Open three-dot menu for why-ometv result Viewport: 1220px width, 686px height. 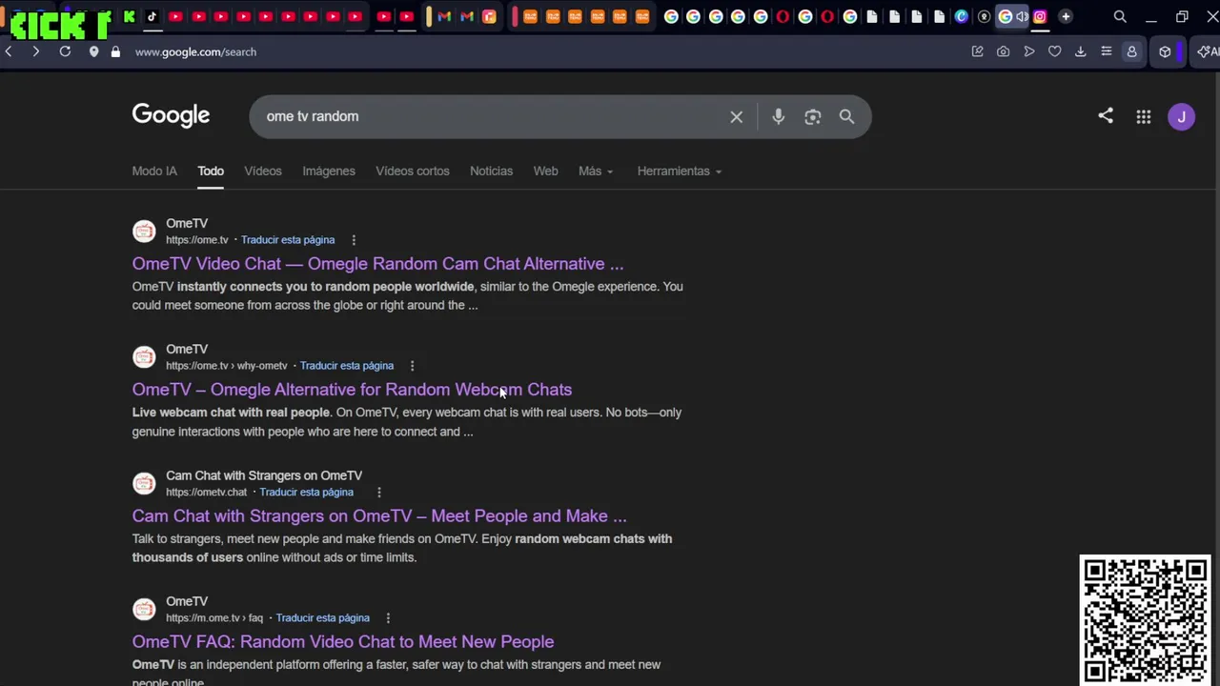[x=412, y=366]
